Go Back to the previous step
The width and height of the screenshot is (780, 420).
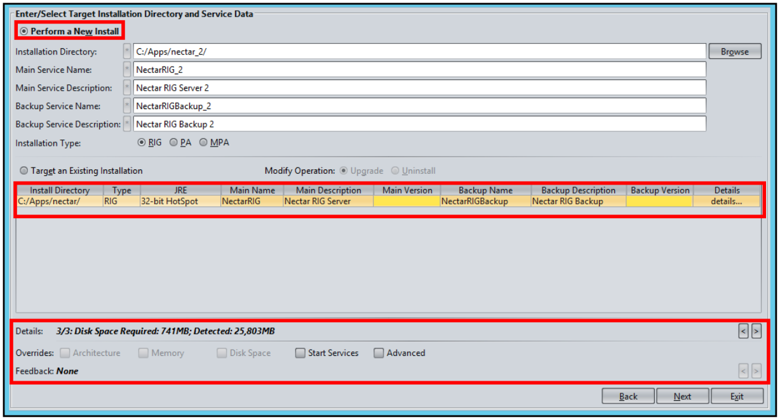click(628, 397)
